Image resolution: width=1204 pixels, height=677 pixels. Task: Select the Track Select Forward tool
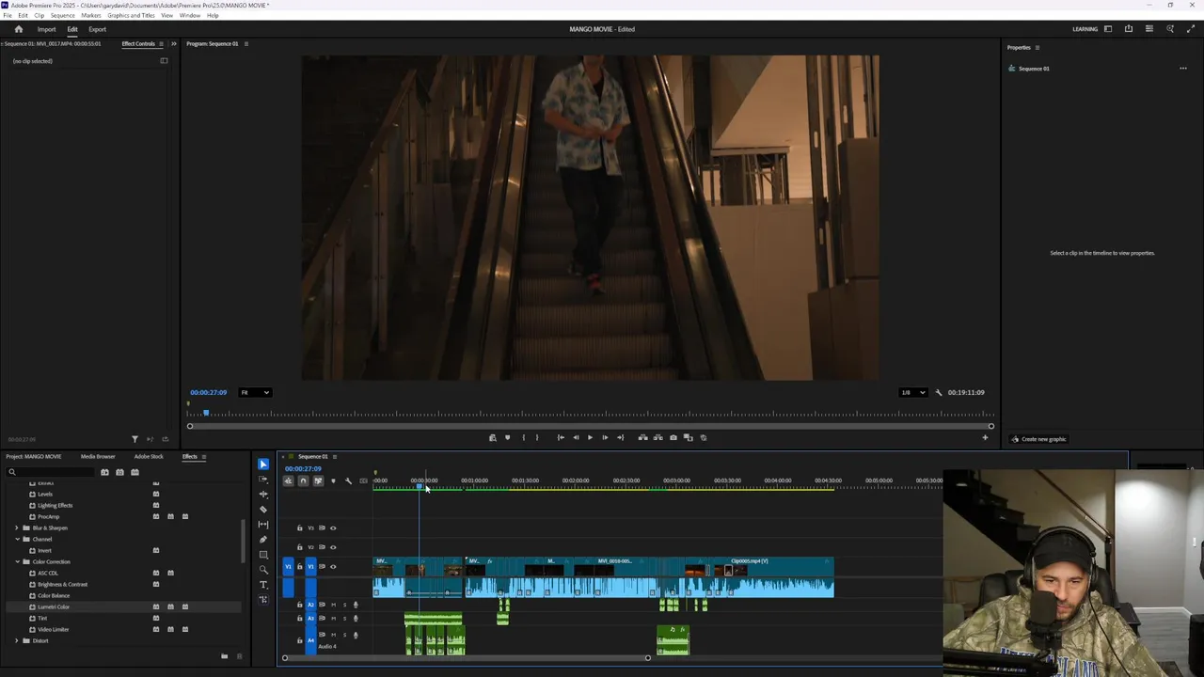[263, 480]
